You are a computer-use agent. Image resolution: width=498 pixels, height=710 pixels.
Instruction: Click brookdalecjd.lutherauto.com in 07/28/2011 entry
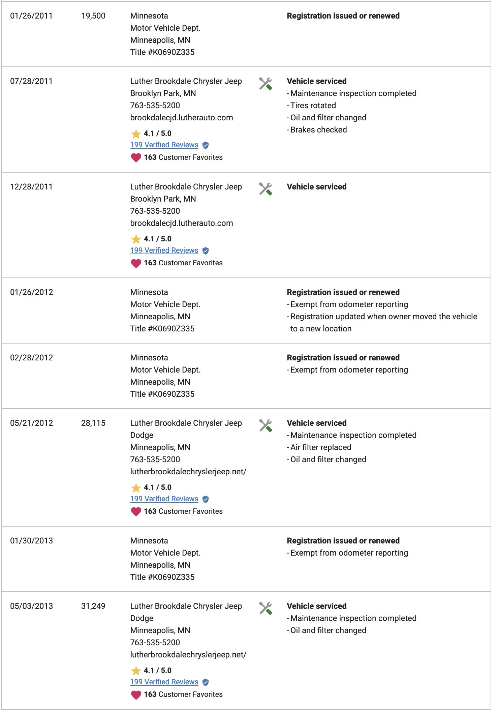(x=182, y=118)
